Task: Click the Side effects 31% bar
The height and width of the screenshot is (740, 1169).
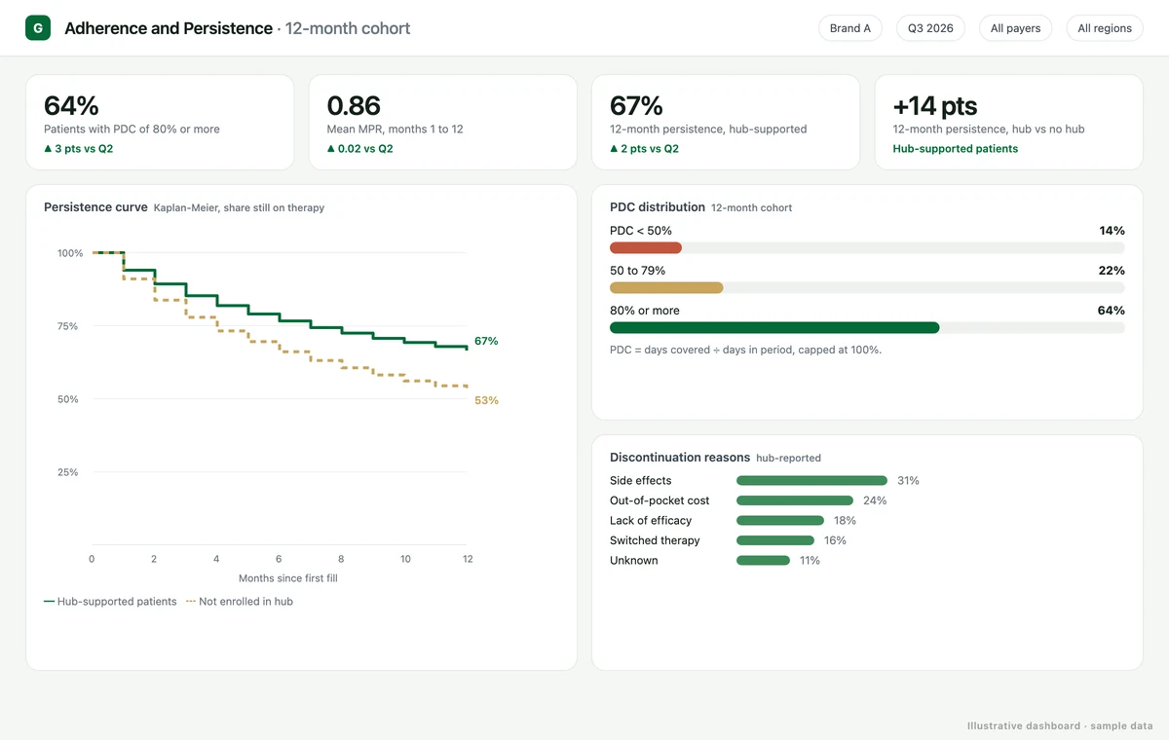Action: click(812, 481)
